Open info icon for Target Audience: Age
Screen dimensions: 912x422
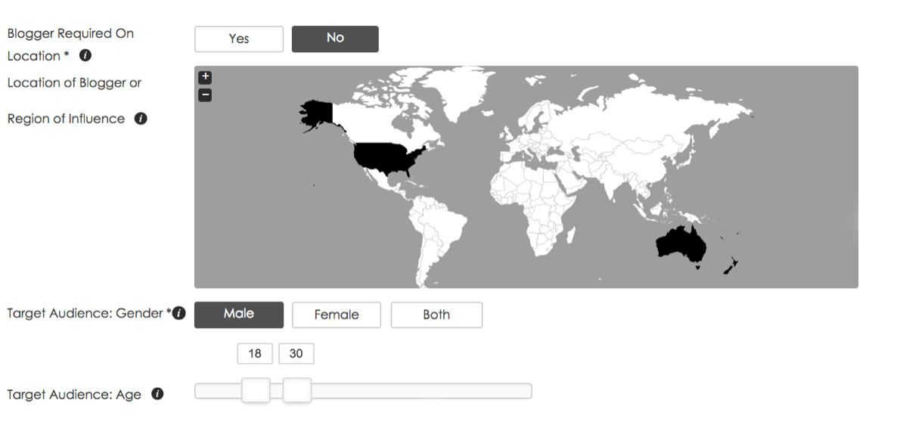click(x=157, y=394)
